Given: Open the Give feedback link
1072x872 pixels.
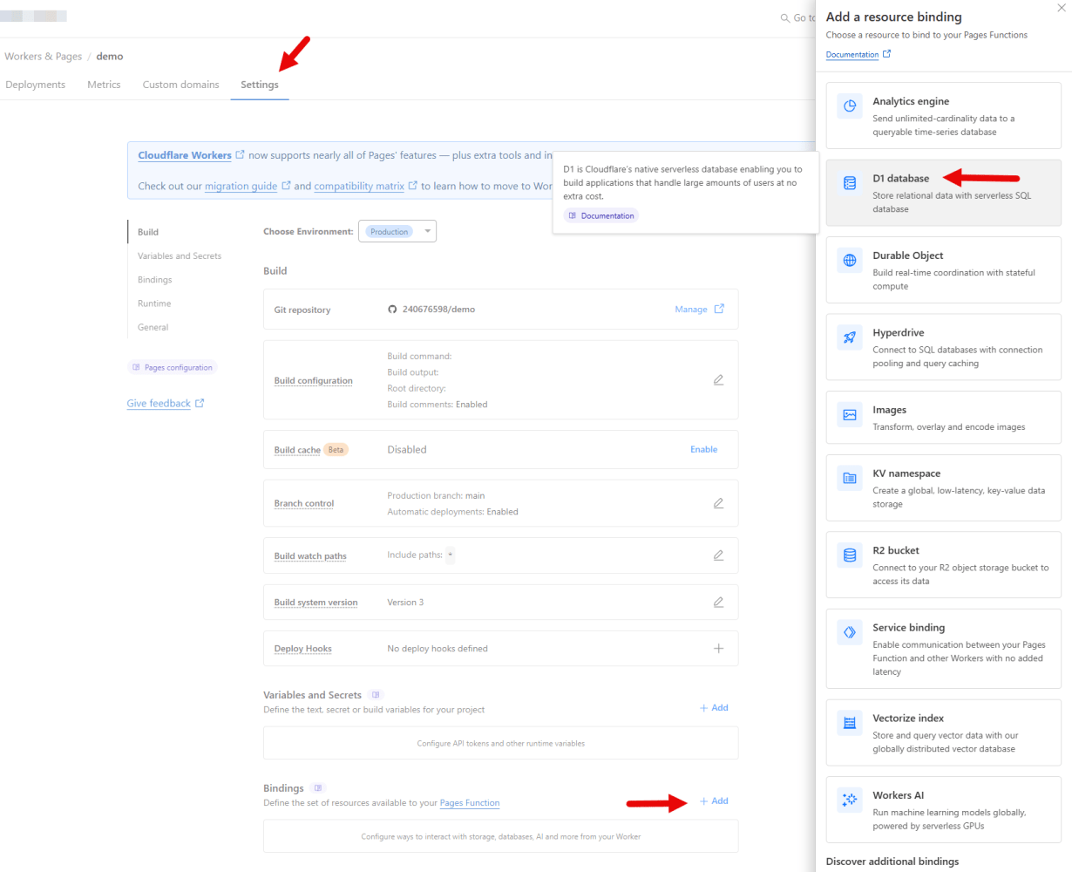Looking at the screenshot, I should click(x=159, y=403).
